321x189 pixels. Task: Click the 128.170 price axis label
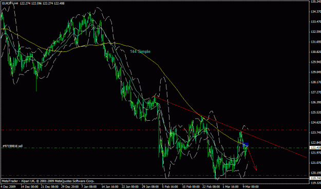(315, 82)
